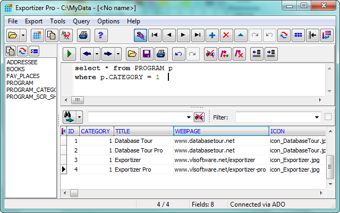This screenshot has width=340, height=213.
Task: Click the binoculars find icon
Action: 70,117
